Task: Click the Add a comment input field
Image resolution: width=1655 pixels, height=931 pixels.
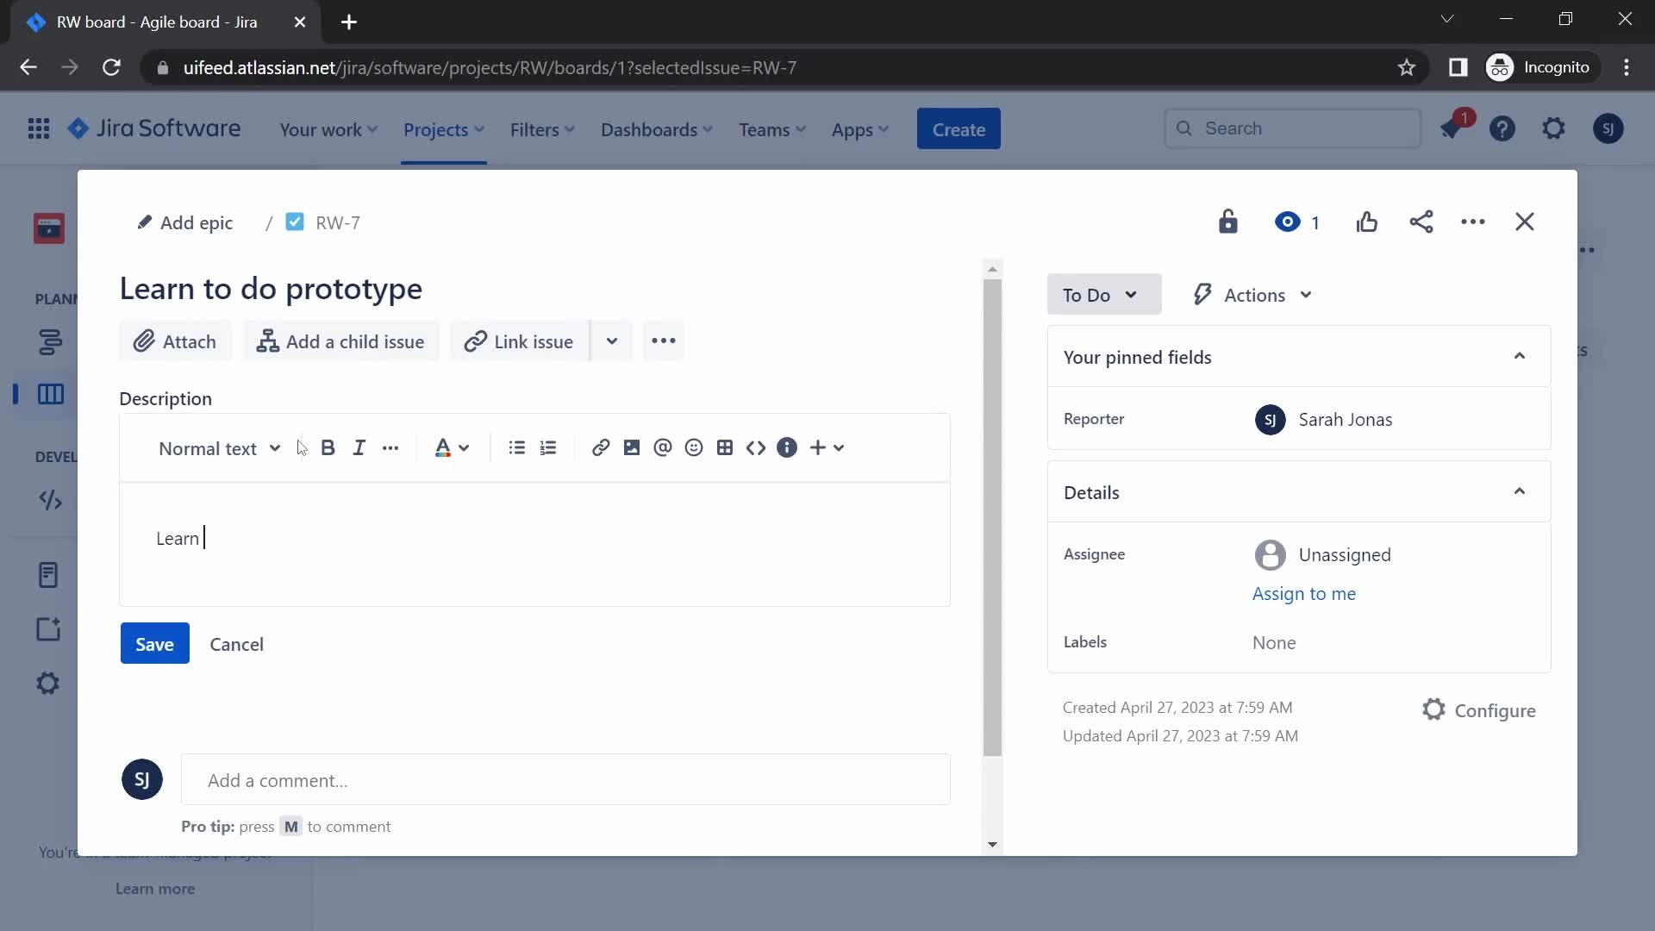Action: 566,780
